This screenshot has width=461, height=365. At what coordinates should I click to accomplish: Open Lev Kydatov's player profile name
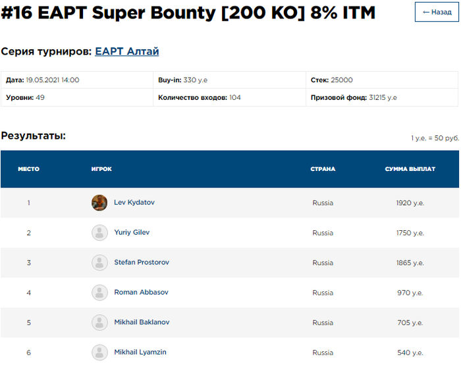coord(134,203)
